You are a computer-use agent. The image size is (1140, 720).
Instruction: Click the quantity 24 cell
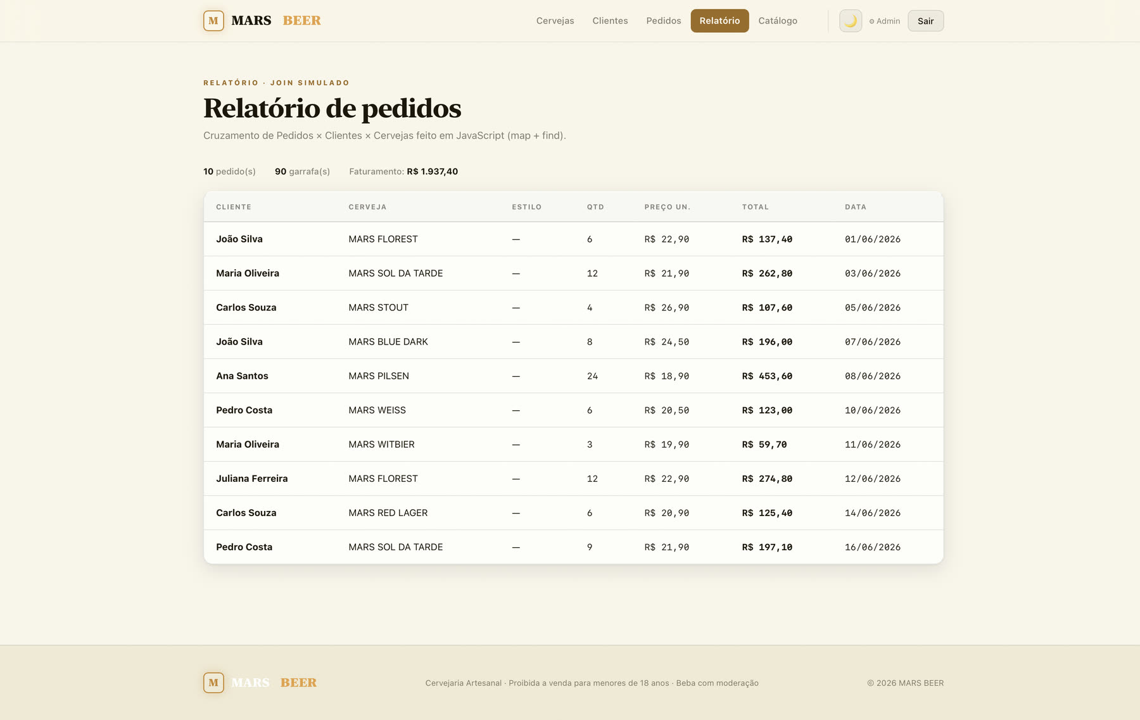(x=593, y=376)
